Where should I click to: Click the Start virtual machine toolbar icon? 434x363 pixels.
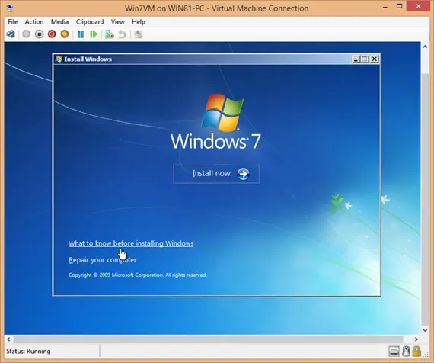27,34
